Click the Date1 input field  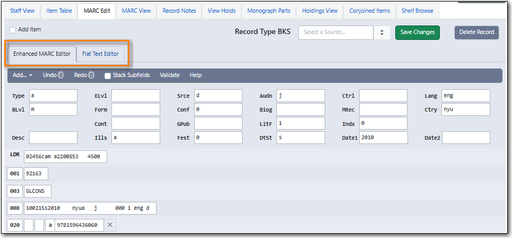point(384,138)
